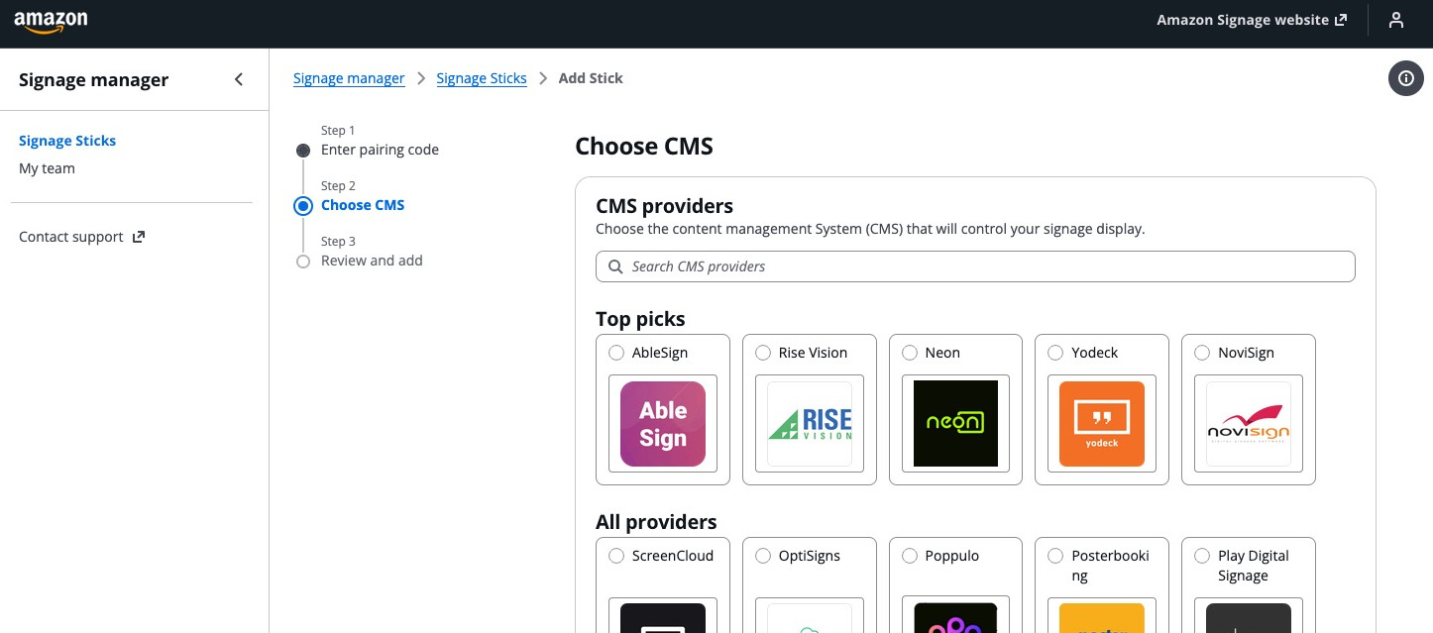
Task: Click the Search CMS providers field
Action: (x=975, y=266)
